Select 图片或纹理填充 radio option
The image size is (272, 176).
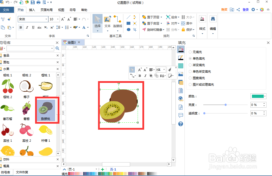click(190, 85)
